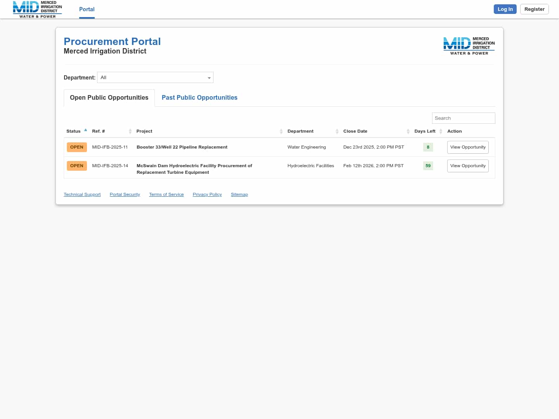This screenshot has width=559, height=419.
Task: Sort by the Status column ascending arrow
Action: click(85, 130)
